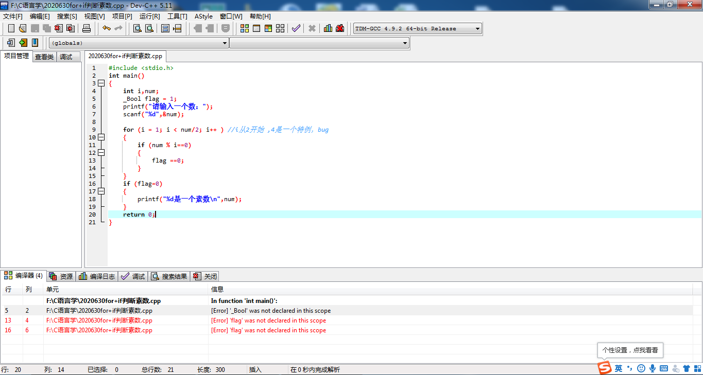The image size is (703, 375).
Task: Click the Syntax check checkmark icon
Action: pyautogui.click(x=296, y=28)
